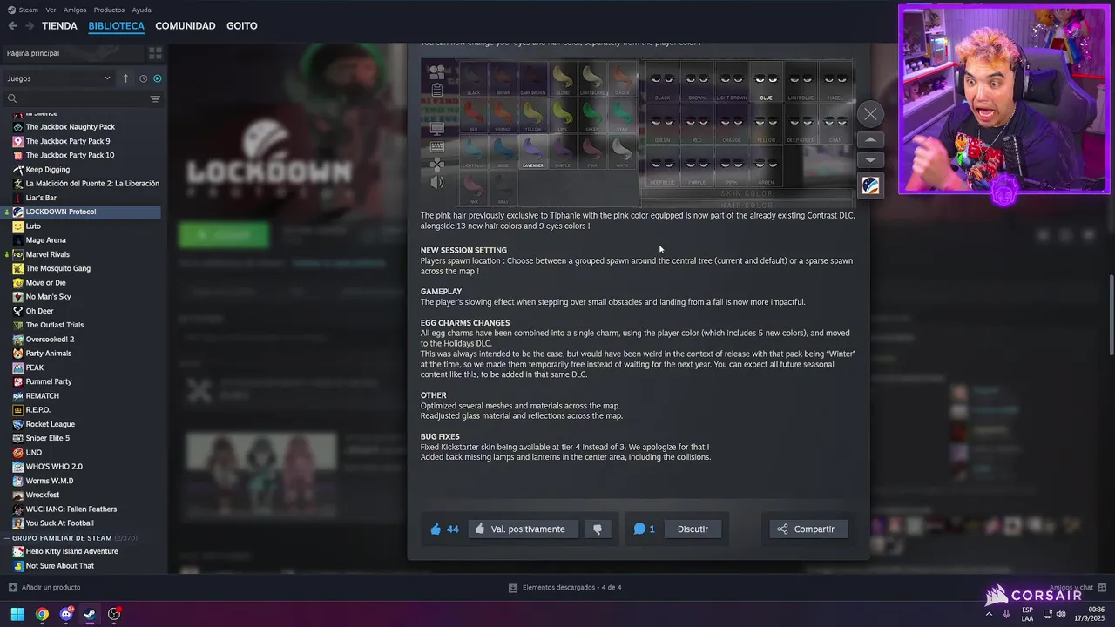This screenshot has width=1115, height=627.
Task: Switch to the BIBLIOTECA tab
Action: [116, 26]
